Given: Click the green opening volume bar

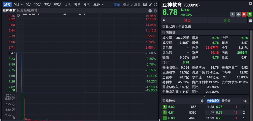Looking at the screenshot, I should point(22,106).
